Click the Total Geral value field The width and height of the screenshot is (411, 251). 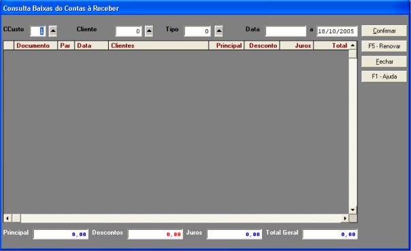(x=330, y=234)
